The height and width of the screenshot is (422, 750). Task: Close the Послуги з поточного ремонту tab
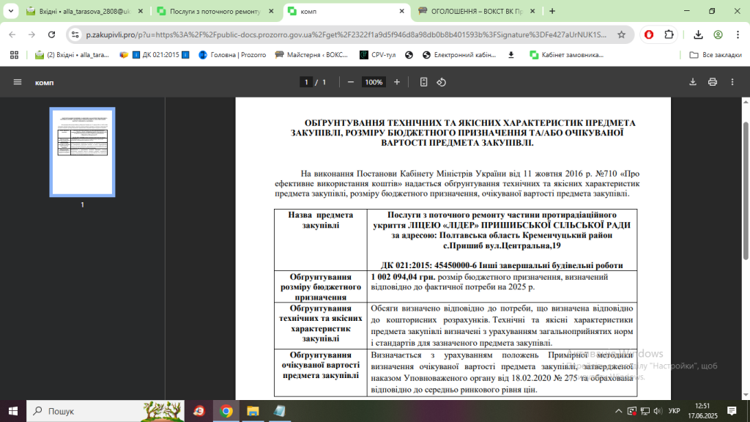(271, 11)
